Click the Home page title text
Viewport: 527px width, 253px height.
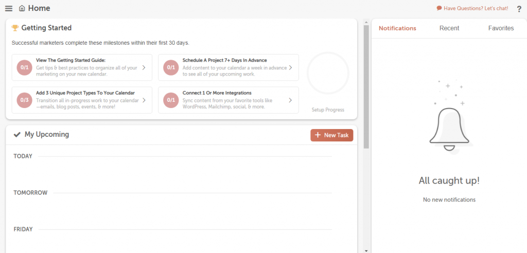click(x=39, y=8)
